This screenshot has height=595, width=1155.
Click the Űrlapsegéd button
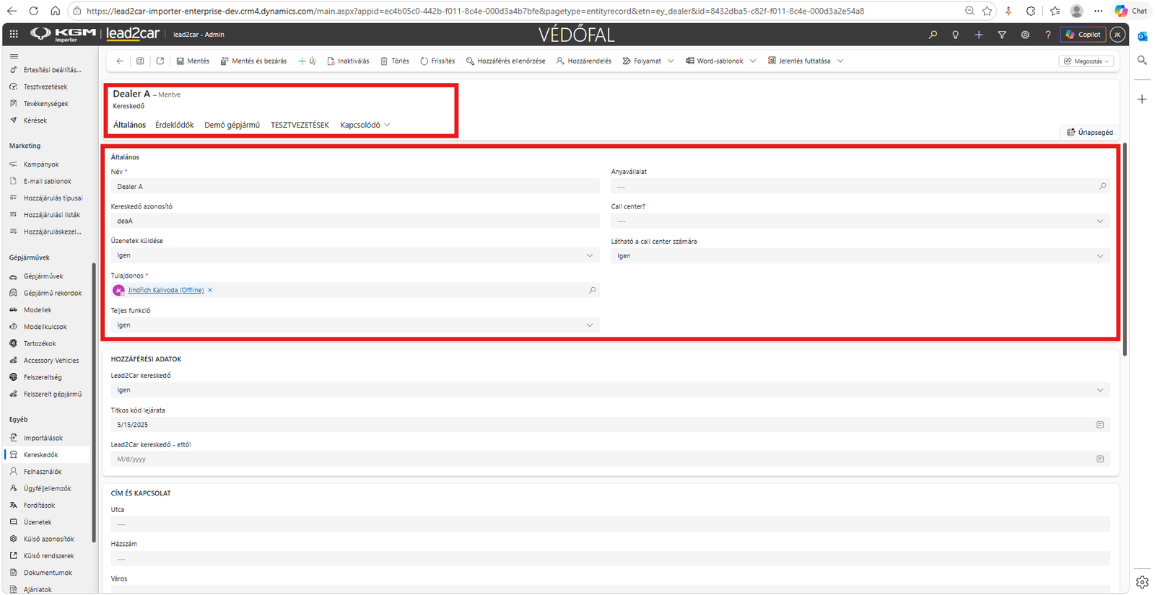pyautogui.click(x=1090, y=132)
